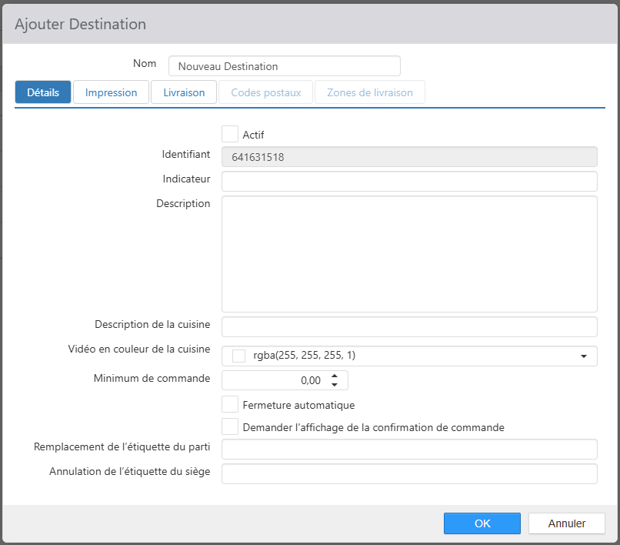Image resolution: width=620 pixels, height=545 pixels.
Task: Enable the Actif checkbox
Action: coord(230,134)
